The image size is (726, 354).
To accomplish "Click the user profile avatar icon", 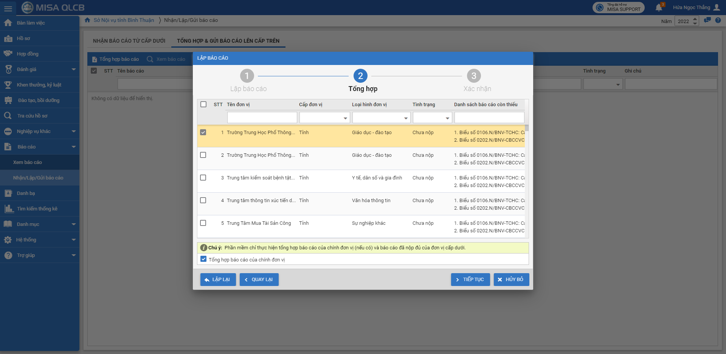I will click(x=717, y=8).
